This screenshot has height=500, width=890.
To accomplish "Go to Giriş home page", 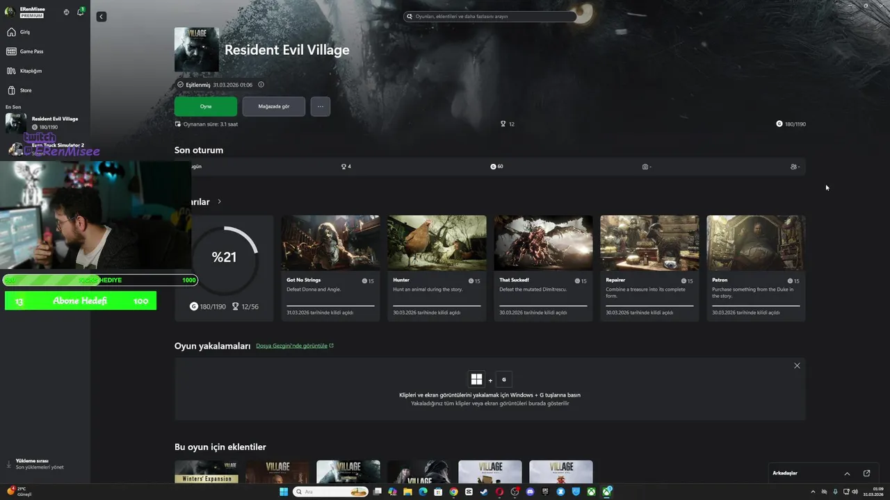I will click(x=45, y=32).
